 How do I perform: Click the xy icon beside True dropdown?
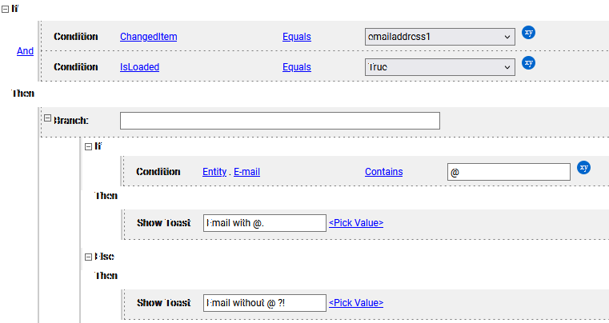pos(528,62)
